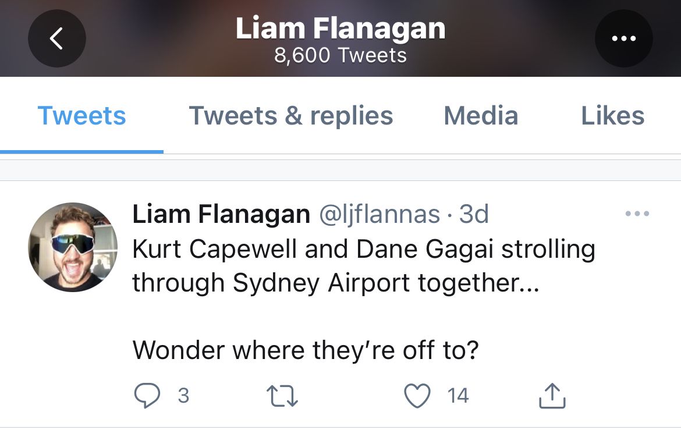The height and width of the screenshot is (430, 681).
Task: Open the tweet's three-dot overflow menu
Action: click(637, 214)
